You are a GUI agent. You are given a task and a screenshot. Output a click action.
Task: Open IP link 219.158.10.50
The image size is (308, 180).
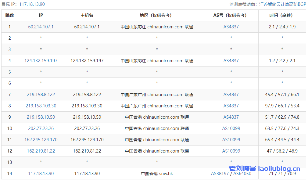tap(41, 117)
